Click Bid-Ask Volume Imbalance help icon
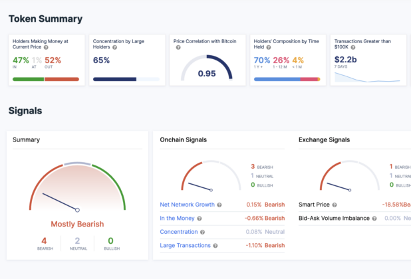The width and height of the screenshot is (411, 279). tap(374, 219)
